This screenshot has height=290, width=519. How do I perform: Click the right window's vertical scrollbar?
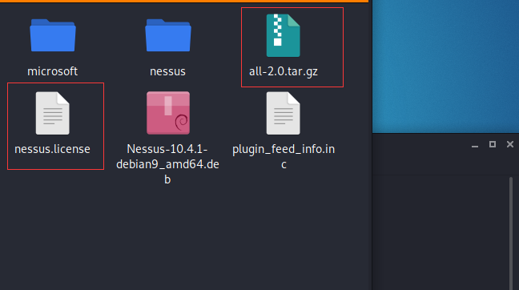[x=511, y=233]
